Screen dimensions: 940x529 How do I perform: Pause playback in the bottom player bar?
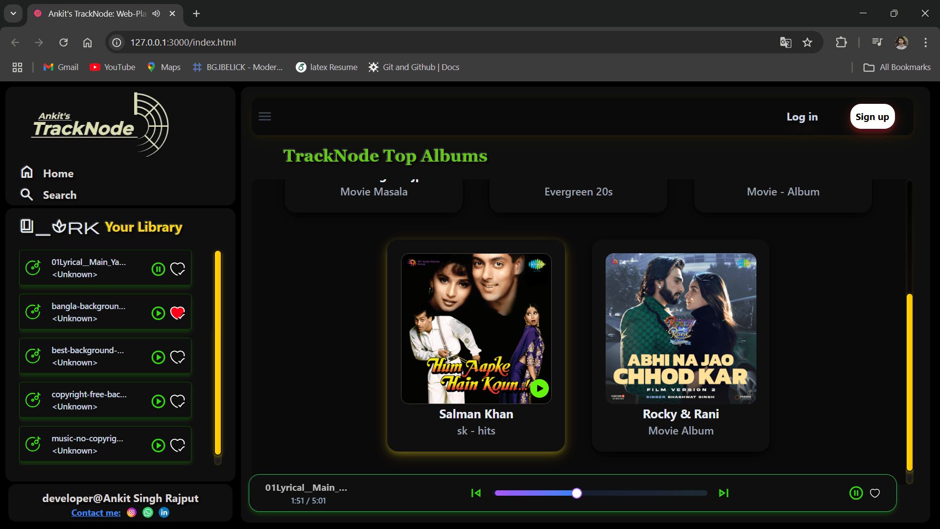856,493
